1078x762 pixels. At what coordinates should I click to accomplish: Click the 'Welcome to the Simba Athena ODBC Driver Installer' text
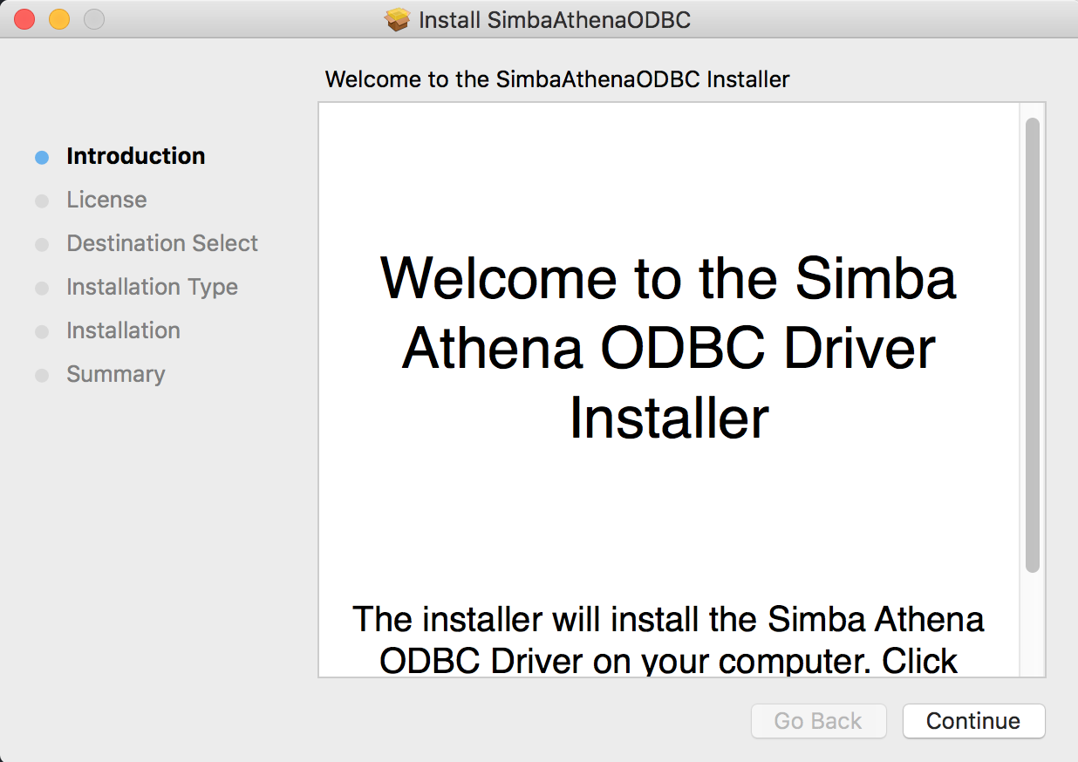[669, 348]
